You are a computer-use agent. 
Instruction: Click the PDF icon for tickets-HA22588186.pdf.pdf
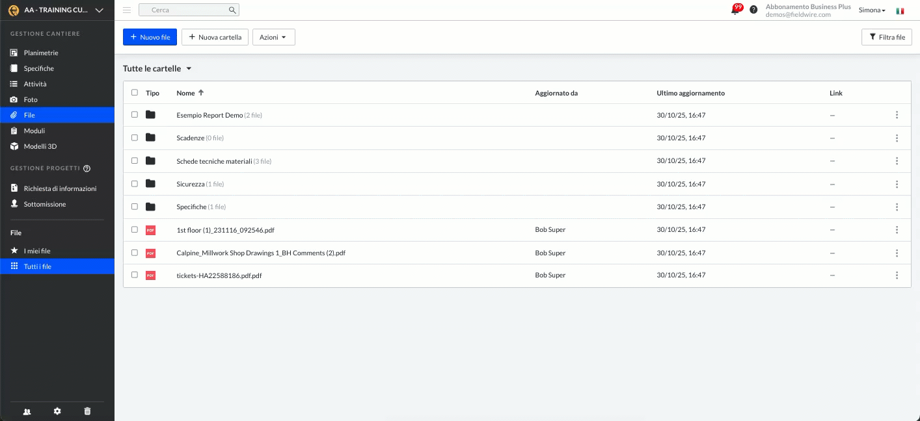click(x=150, y=275)
